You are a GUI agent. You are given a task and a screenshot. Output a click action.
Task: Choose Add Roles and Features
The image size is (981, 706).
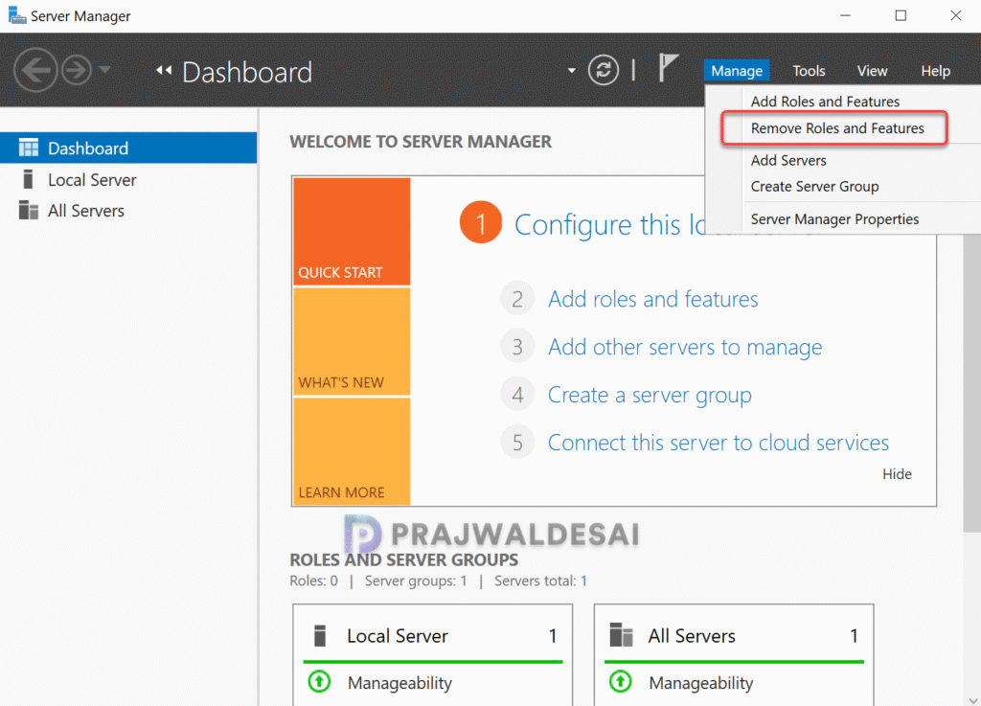point(825,102)
